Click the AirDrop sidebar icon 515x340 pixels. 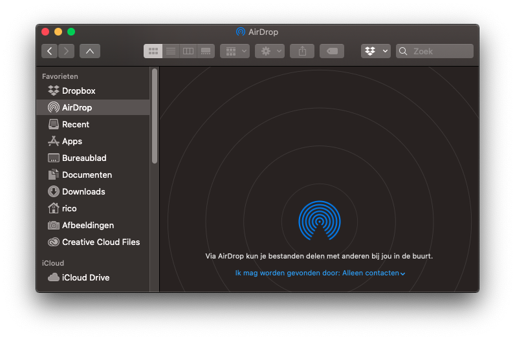point(54,107)
